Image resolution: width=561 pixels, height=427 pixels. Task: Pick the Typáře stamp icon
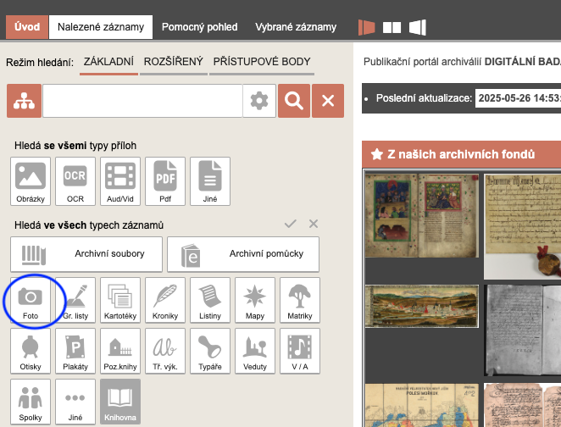tap(210, 352)
